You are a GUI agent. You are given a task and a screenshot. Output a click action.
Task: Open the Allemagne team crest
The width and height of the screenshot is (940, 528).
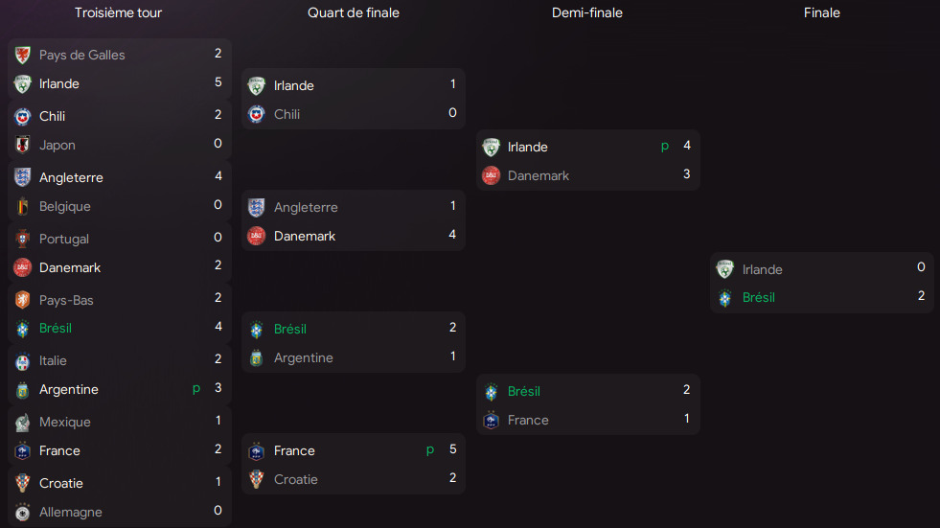pyautogui.click(x=23, y=512)
